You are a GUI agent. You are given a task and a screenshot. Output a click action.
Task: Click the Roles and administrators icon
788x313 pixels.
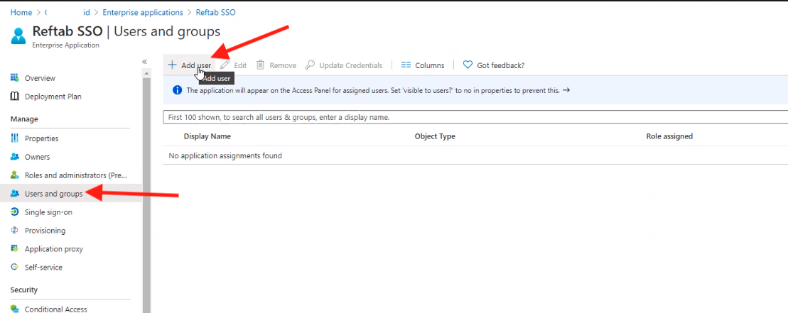pyautogui.click(x=15, y=175)
